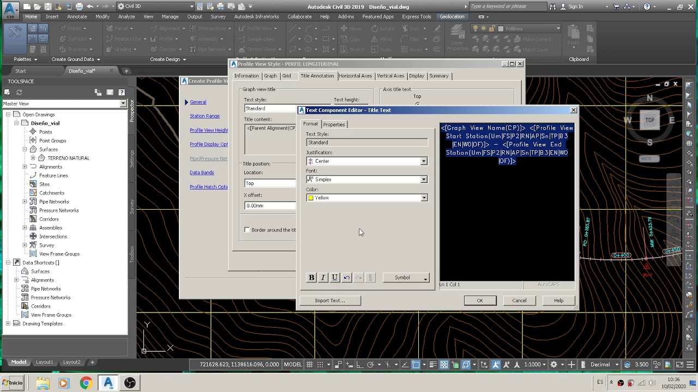Image resolution: width=698 pixels, height=392 pixels.
Task: Add a new drawing tab with plus
Action: (x=126, y=71)
